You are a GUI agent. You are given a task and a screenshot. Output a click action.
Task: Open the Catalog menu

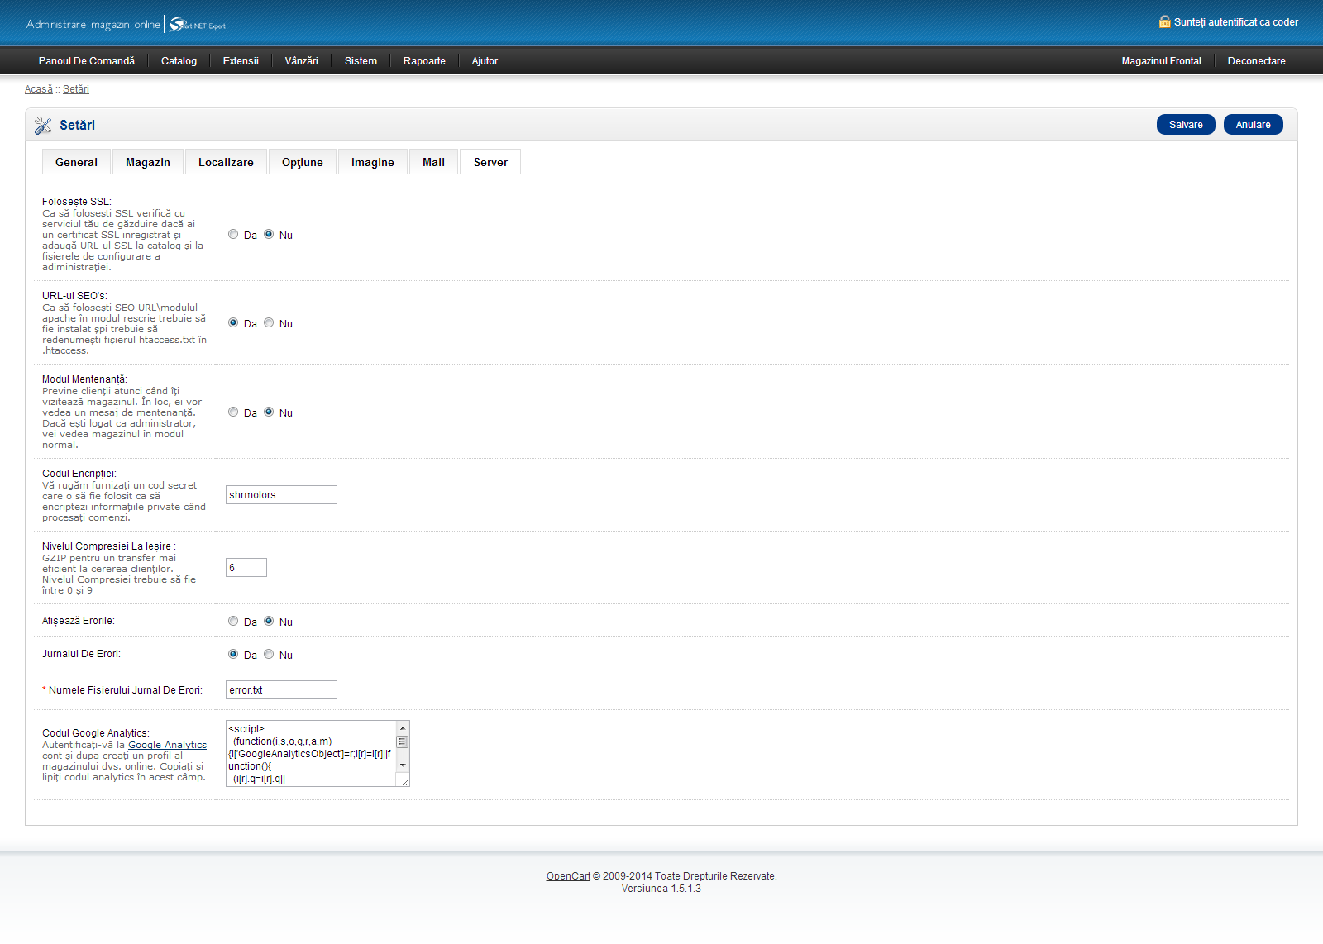pyautogui.click(x=179, y=61)
